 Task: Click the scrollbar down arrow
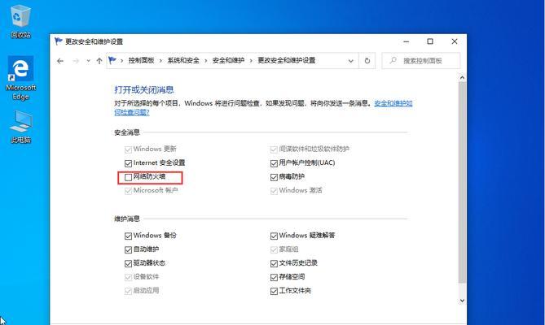click(x=462, y=301)
